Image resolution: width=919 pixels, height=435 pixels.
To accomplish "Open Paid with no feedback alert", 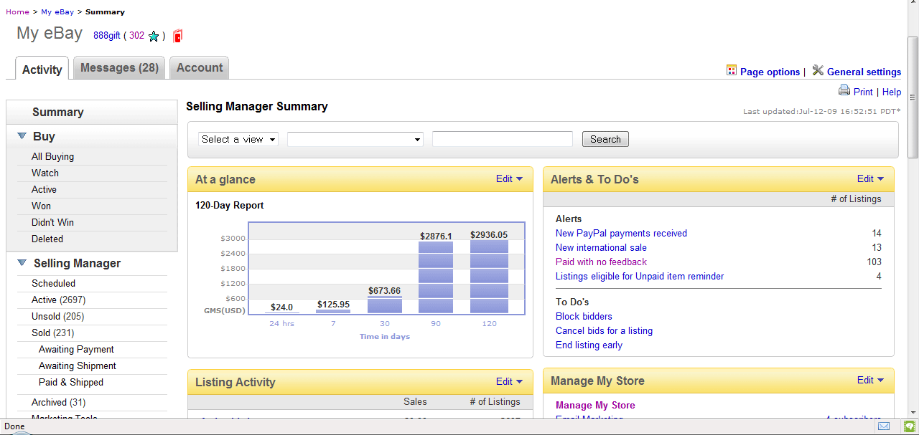I will coord(601,262).
